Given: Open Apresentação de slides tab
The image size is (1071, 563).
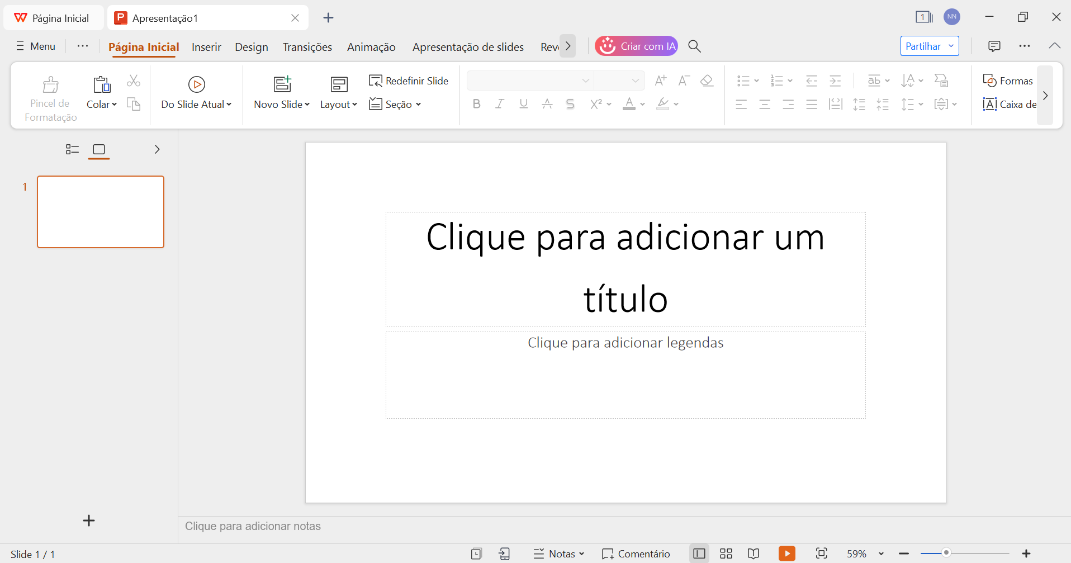Looking at the screenshot, I should 468,47.
